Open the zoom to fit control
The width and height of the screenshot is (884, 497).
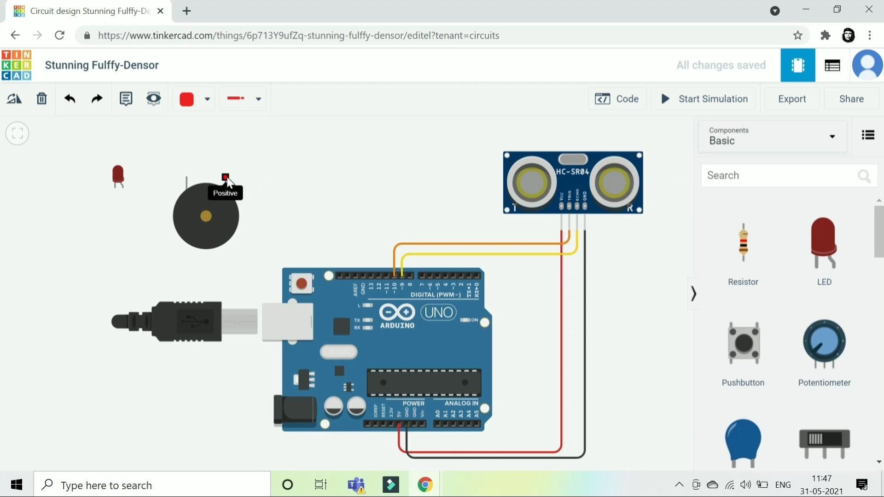pos(17,133)
